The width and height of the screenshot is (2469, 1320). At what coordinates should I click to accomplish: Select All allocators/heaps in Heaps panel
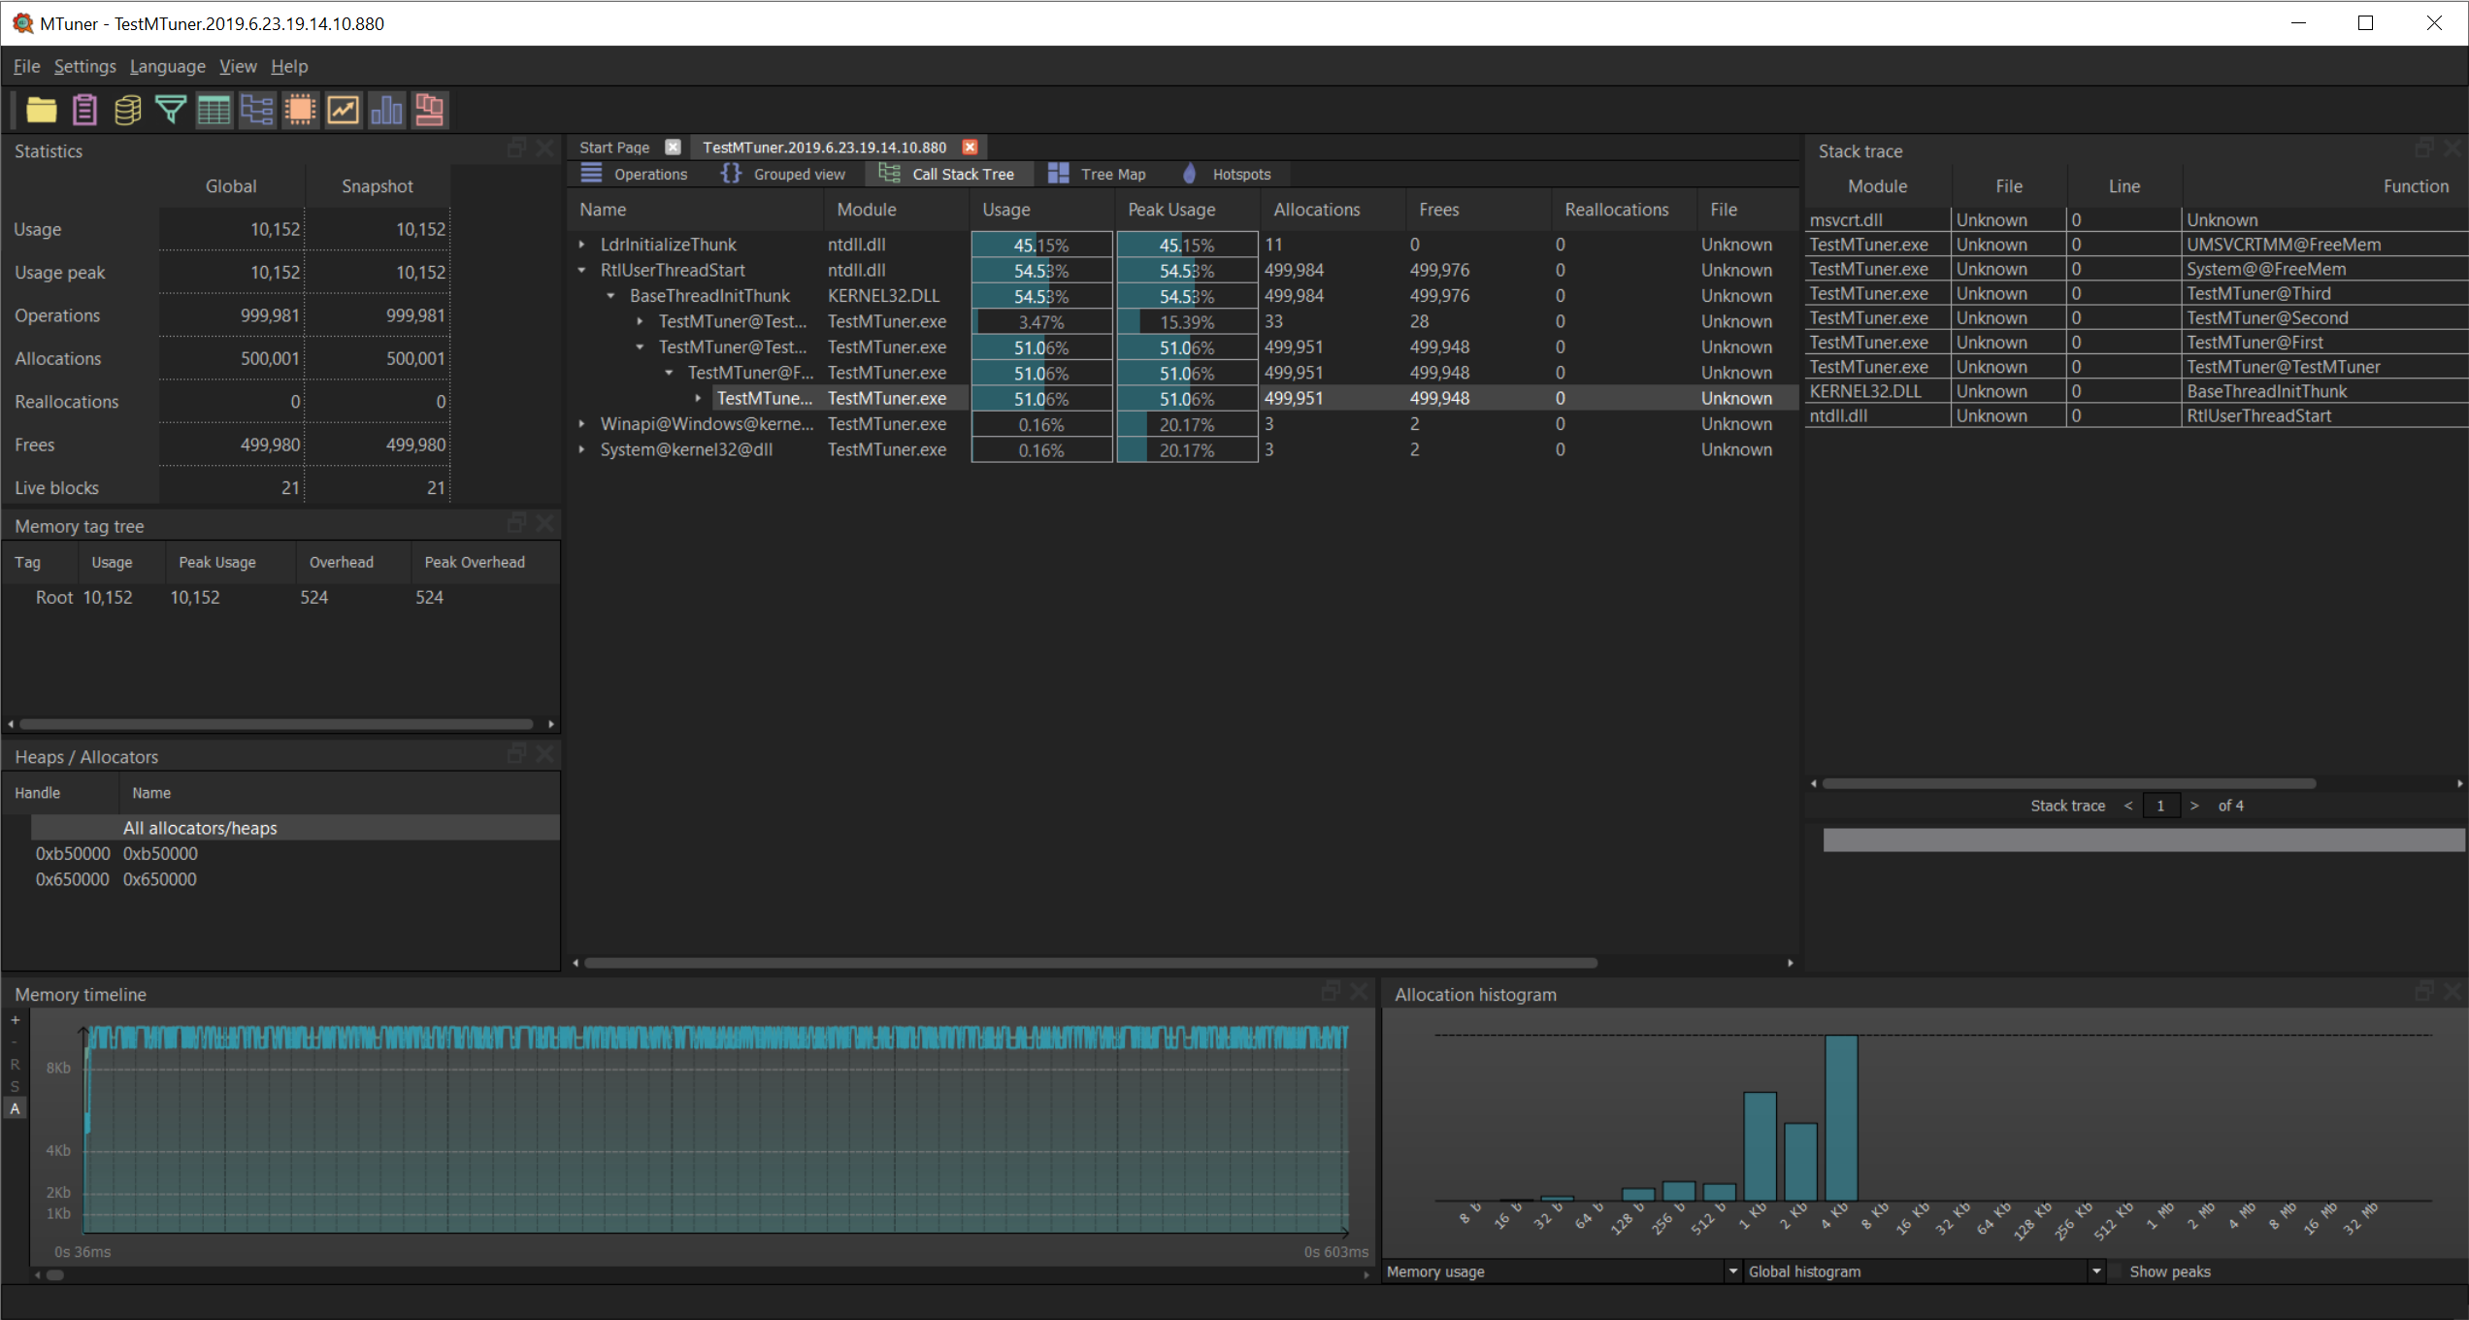[199, 827]
